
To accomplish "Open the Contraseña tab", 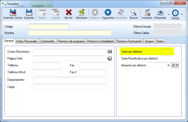I will [48, 41].
